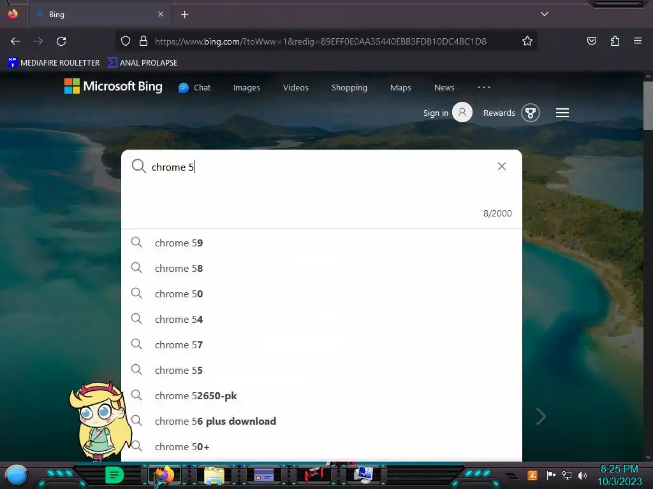This screenshot has height=489, width=653.
Task: Go back using browser back arrow
Action: (15, 41)
